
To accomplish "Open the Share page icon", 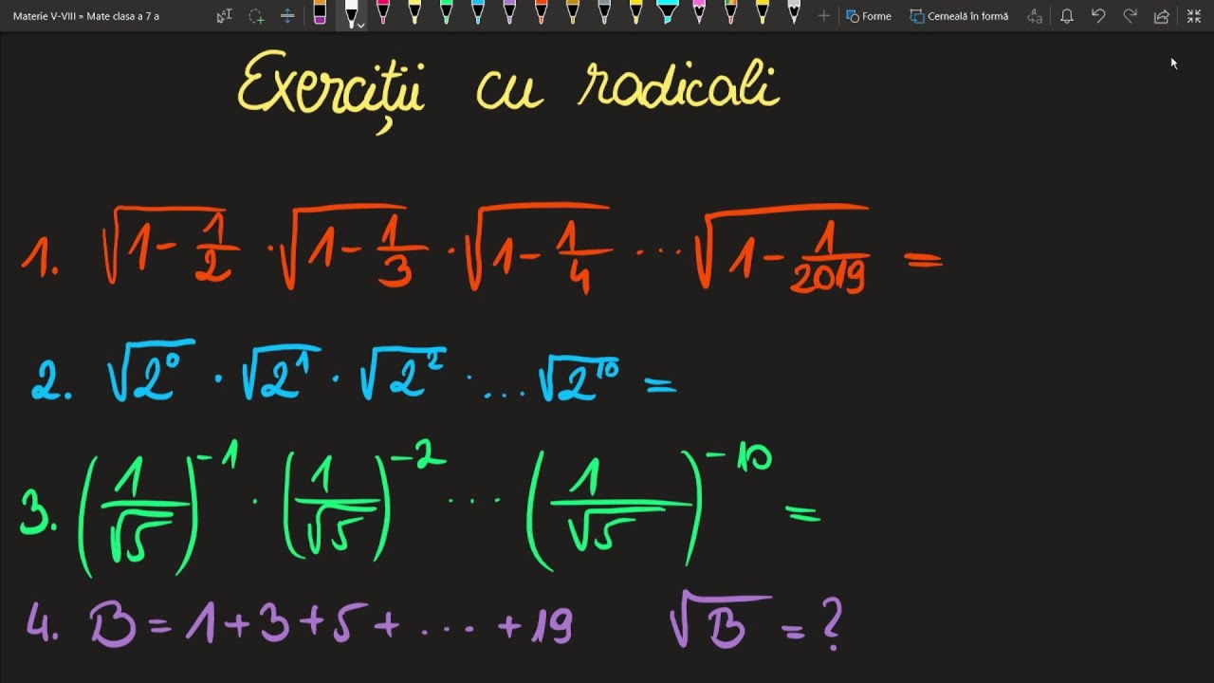I will 1162,16.
